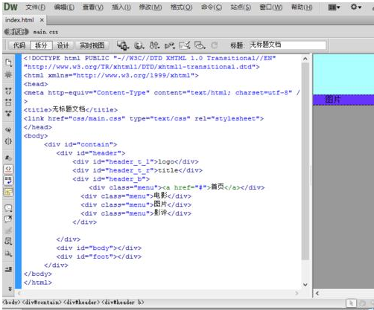Click the Balance Braces icon in sidebar

[x=8, y=141]
